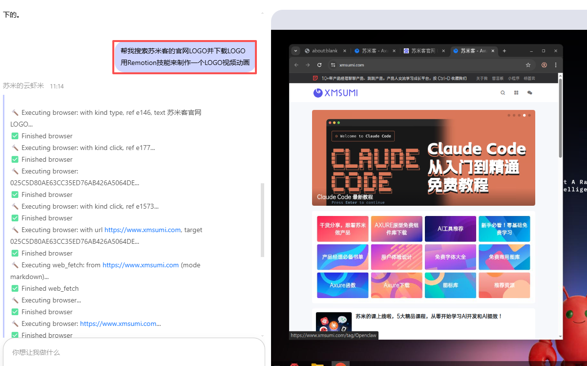Click the browser reload icon

(x=319, y=65)
